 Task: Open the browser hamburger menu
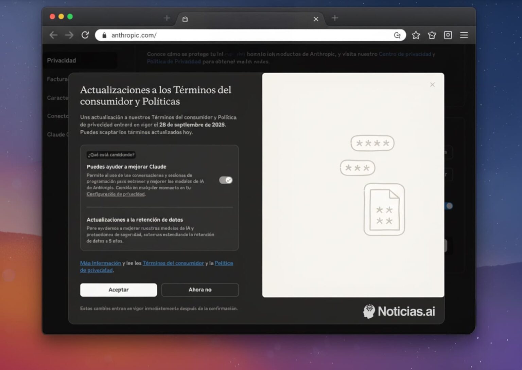click(464, 35)
